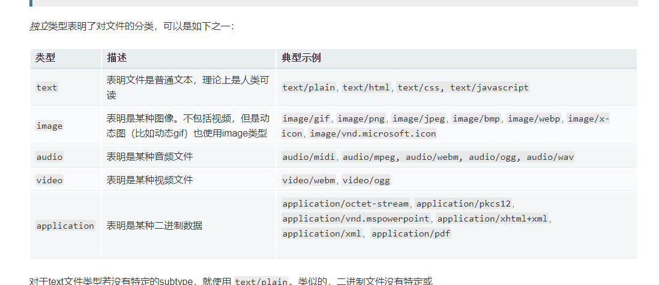This screenshot has width=659, height=285.
Task: Click the description 表明是某种二进制数据
Action: pos(154,226)
